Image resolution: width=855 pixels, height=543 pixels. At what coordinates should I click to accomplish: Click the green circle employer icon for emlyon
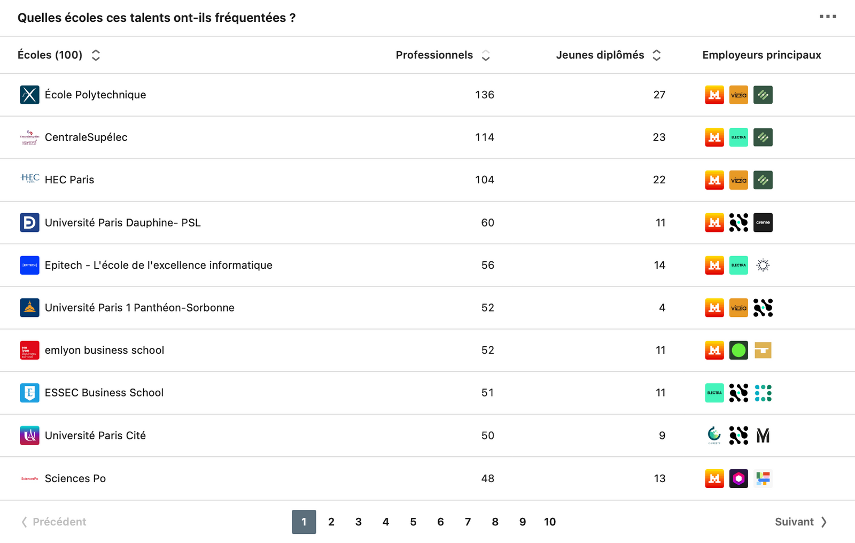[x=739, y=351]
